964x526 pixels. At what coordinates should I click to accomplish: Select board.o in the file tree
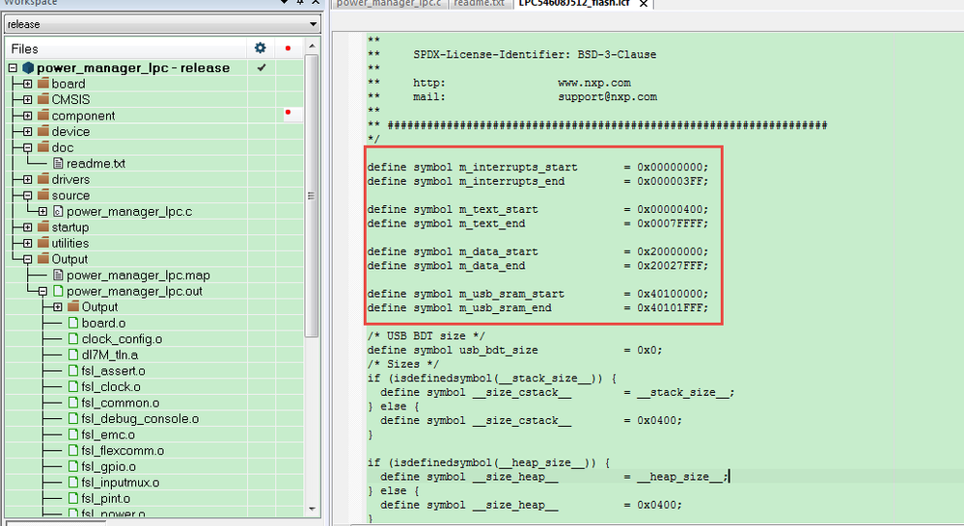pos(104,323)
